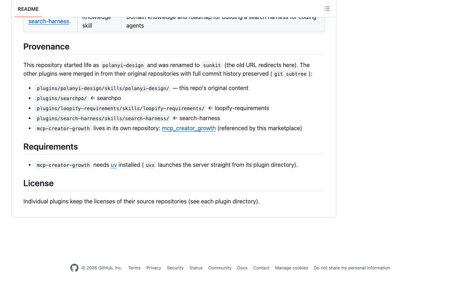460x287 pixels.
Task: Open the search-harness plugin link
Action: click(49, 22)
